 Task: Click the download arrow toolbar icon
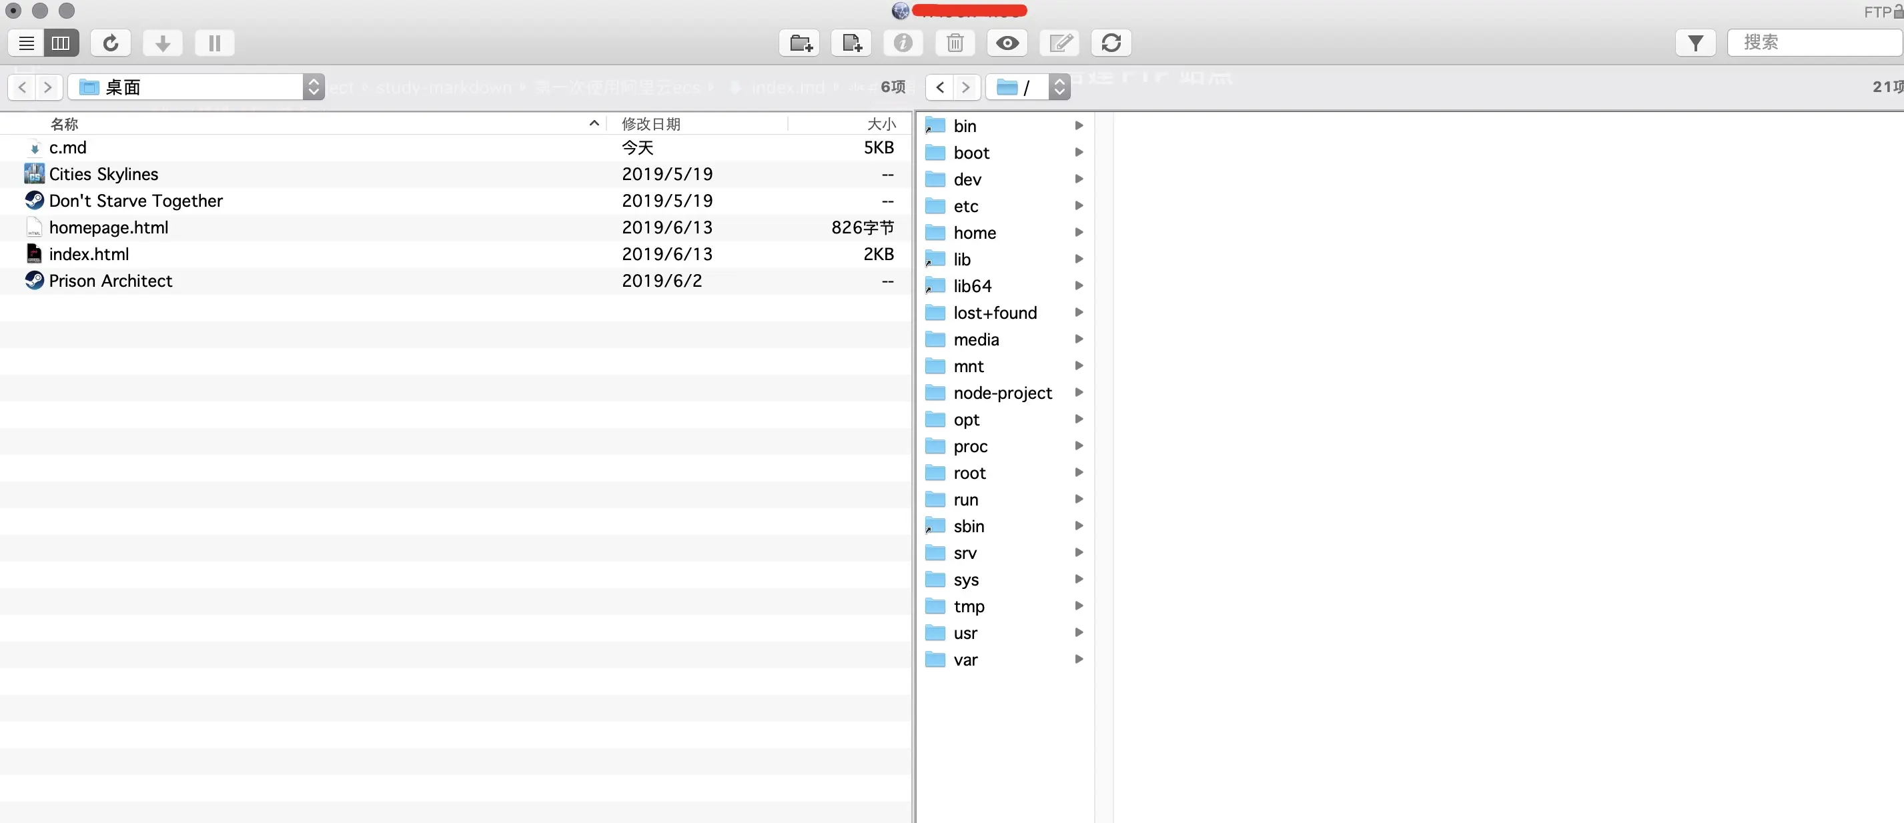163,43
